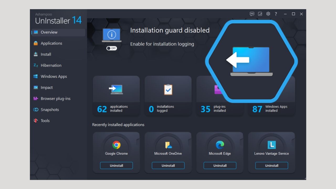Click the Microsoft Edge label
The width and height of the screenshot is (336, 189).
tap(220, 154)
